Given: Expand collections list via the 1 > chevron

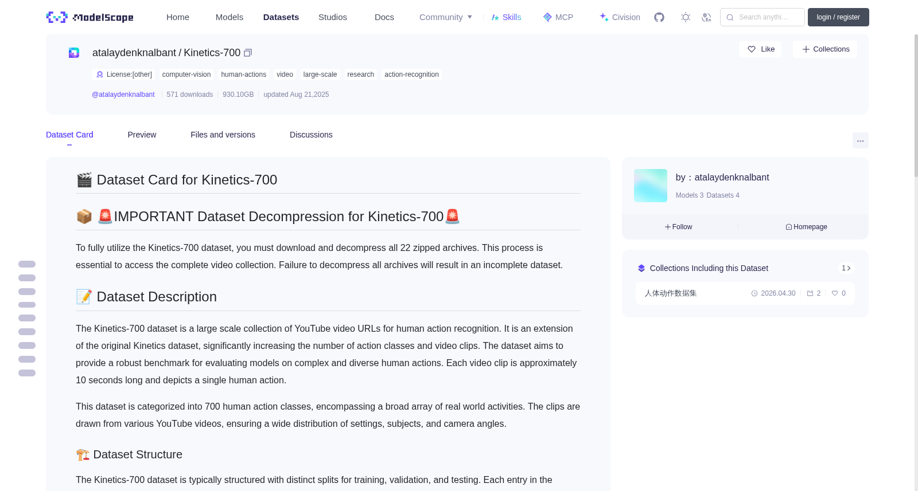Looking at the screenshot, I should [846, 268].
